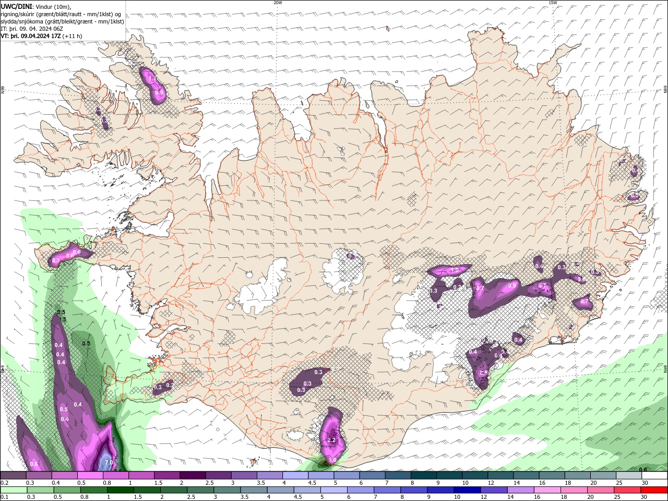Viewport: 668px width, 501px height.
Task: Pick the pinkish-red 25 mm rain scale swatch
Action: click(x=628, y=490)
